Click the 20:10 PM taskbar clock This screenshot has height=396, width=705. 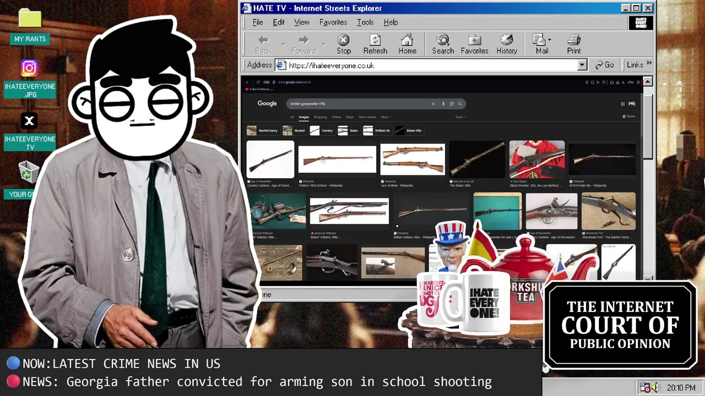tap(681, 388)
